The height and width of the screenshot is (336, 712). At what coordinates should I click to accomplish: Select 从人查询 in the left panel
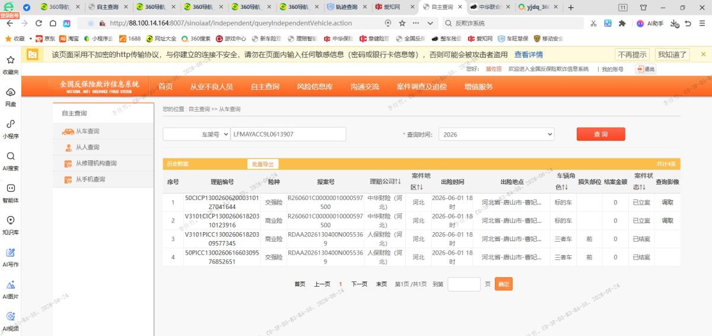(103, 147)
